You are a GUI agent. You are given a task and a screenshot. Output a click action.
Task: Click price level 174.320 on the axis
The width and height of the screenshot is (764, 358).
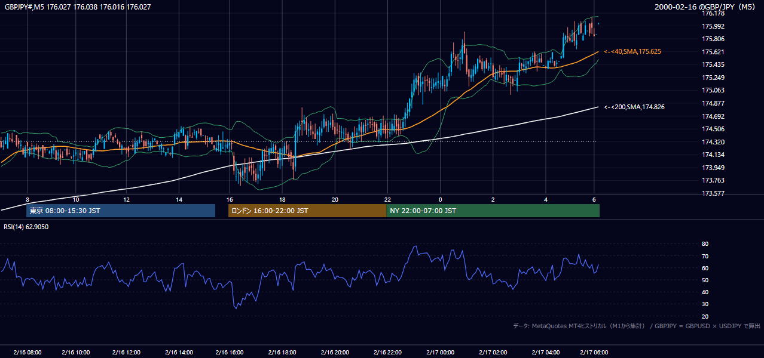[x=713, y=142]
